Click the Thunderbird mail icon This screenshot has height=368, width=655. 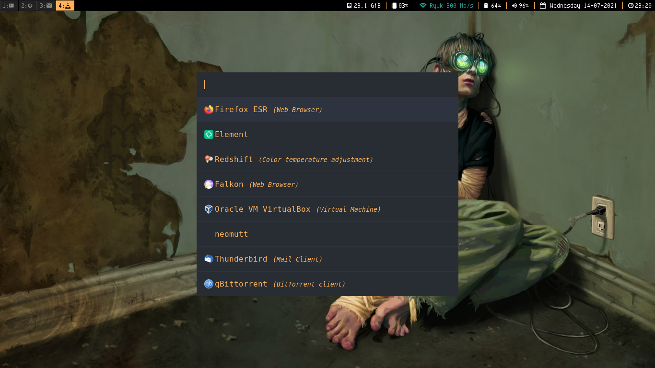[x=209, y=259]
